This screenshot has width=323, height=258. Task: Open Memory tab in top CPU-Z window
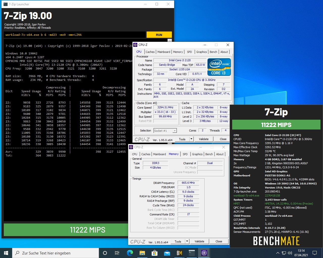click(x=178, y=52)
